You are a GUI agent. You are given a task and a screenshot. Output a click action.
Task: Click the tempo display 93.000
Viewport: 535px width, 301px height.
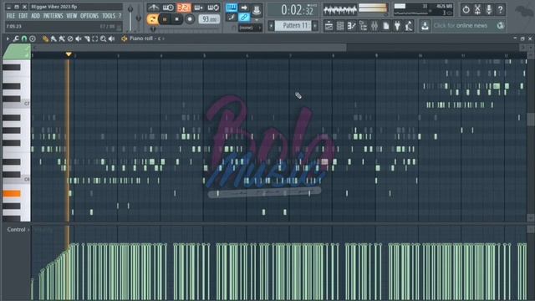(x=209, y=19)
